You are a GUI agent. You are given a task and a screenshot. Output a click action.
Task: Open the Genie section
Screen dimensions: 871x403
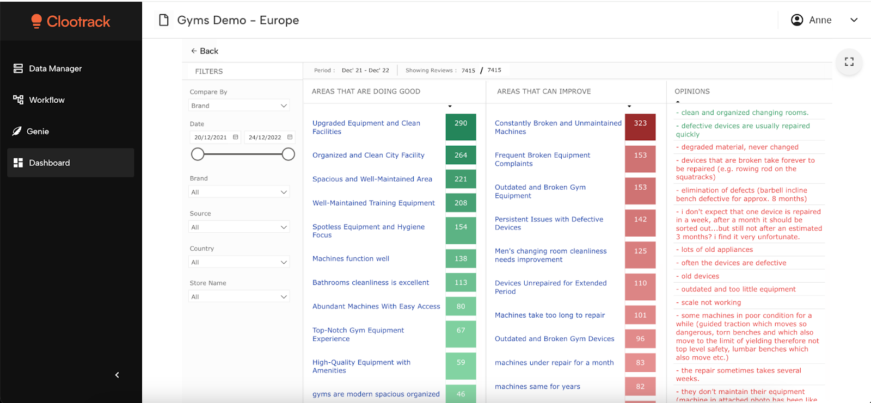point(71,132)
